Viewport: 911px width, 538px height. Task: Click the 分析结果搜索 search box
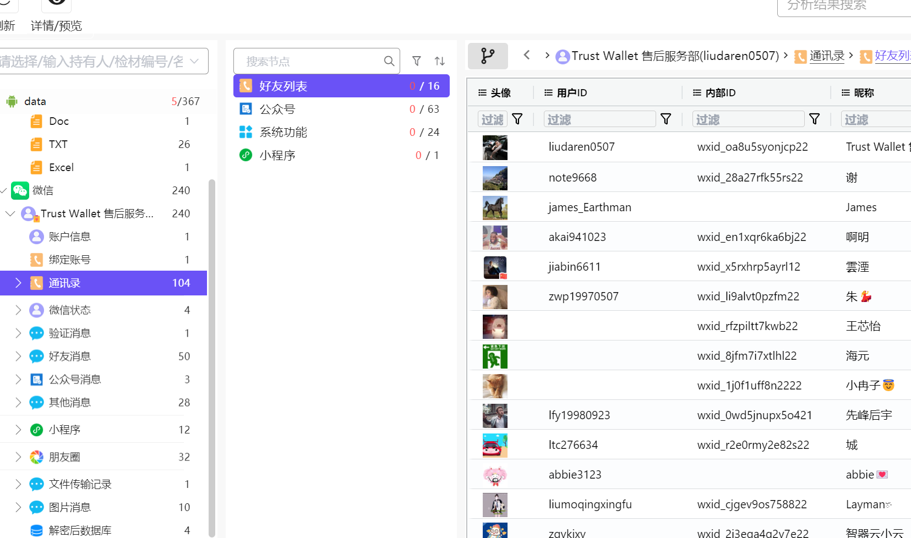pos(844,7)
